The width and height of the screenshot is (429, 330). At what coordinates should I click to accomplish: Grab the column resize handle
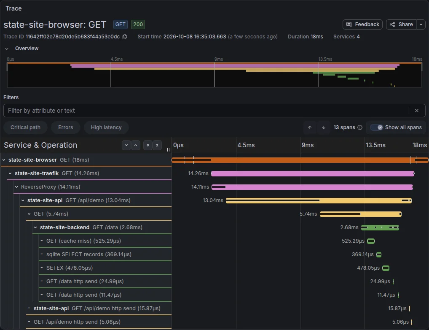coord(168,150)
